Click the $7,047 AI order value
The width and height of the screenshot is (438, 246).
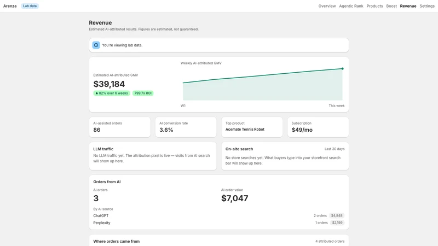click(235, 198)
